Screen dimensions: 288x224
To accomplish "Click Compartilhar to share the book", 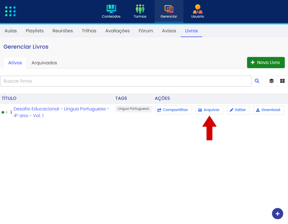I will (173, 110).
